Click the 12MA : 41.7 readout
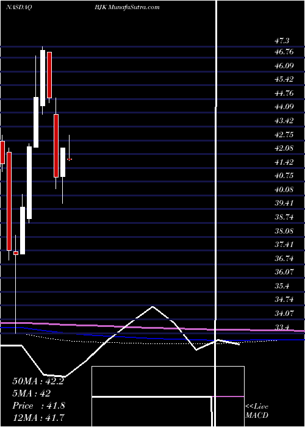305x427 pixels. coord(38,418)
